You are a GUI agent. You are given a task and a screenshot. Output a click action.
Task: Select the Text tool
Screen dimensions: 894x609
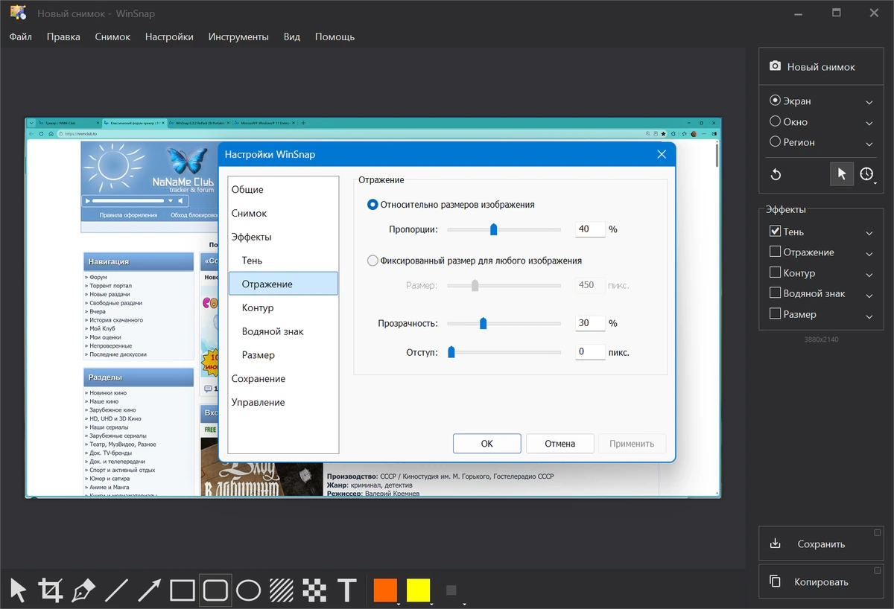[x=346, y=590]
